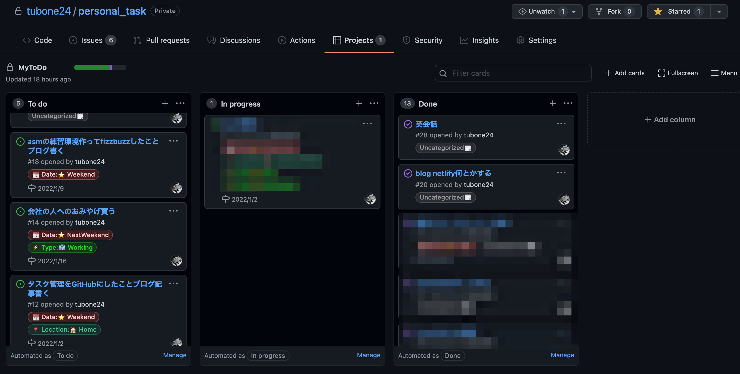This screenshot has height=374, width=740.
Task: Open the In progress column options menu
Action: tap(374, 103)
